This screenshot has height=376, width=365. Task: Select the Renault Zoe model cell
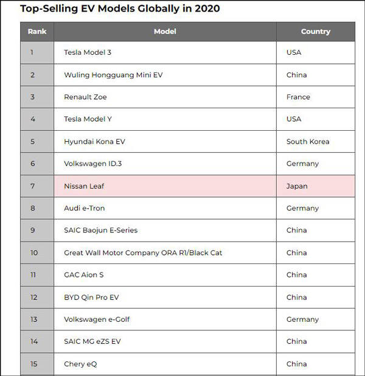(85, 97)
